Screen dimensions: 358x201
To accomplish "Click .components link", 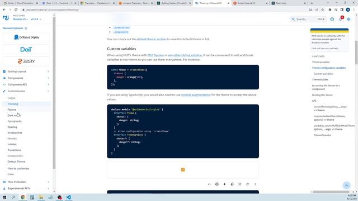I will [121, 32].
